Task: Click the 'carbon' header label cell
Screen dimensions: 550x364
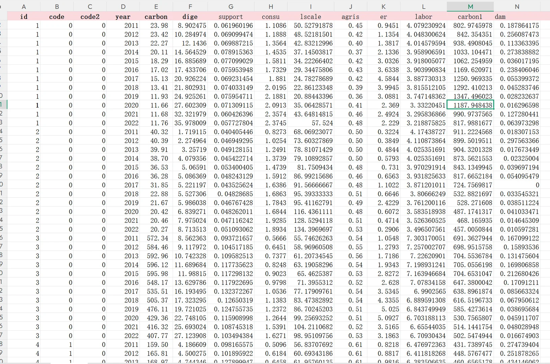Action: pyautogui.click(x=156, y=16)
